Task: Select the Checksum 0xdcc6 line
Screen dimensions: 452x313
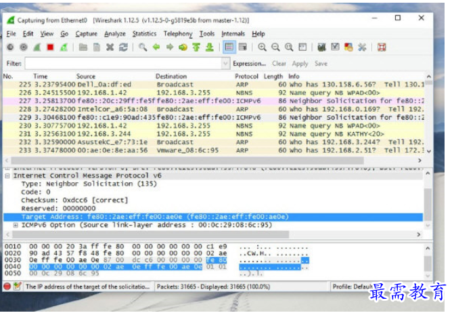Action: [74, 200]
